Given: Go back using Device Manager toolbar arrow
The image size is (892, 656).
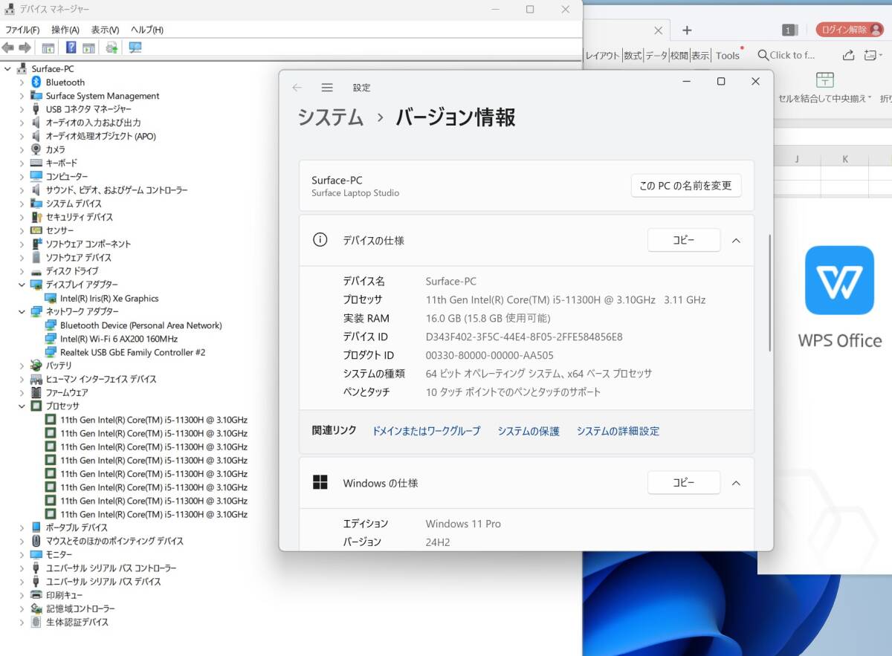Looking at the screenshot, I should [8, 48].
